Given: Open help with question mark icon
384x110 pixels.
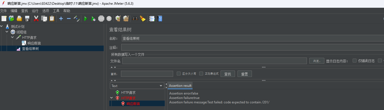Looking at the screenshot, I should point(160,19).
